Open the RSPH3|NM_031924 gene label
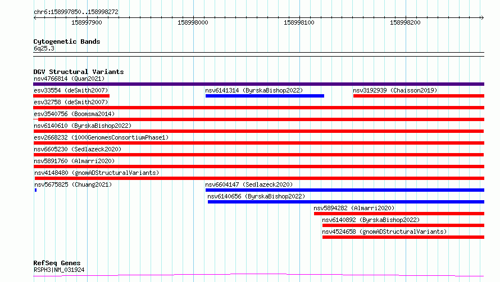The height and width of the screenshot is (282, 500). click(x=59, y=270)
